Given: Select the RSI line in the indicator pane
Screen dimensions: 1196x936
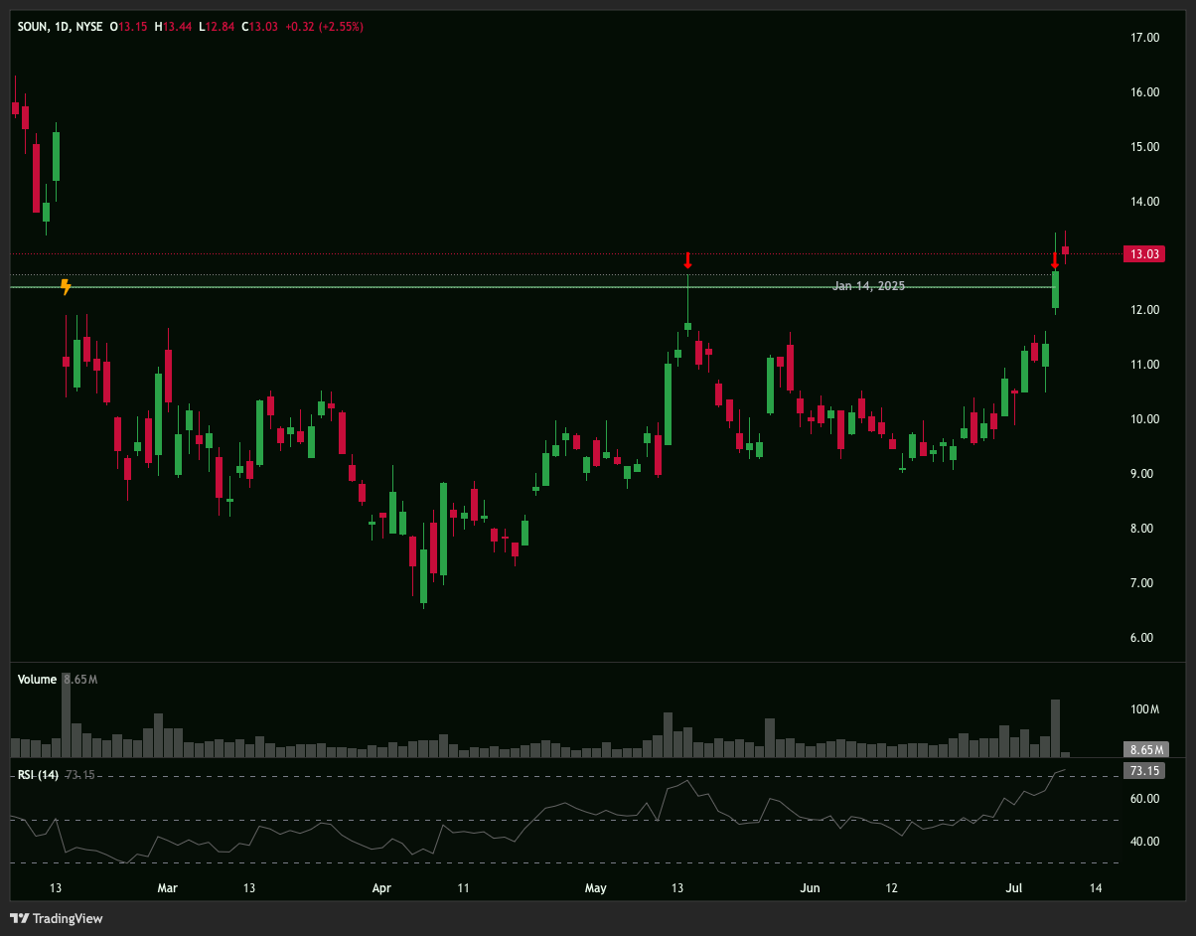Looking at the screenshot, I should [536, 815].
